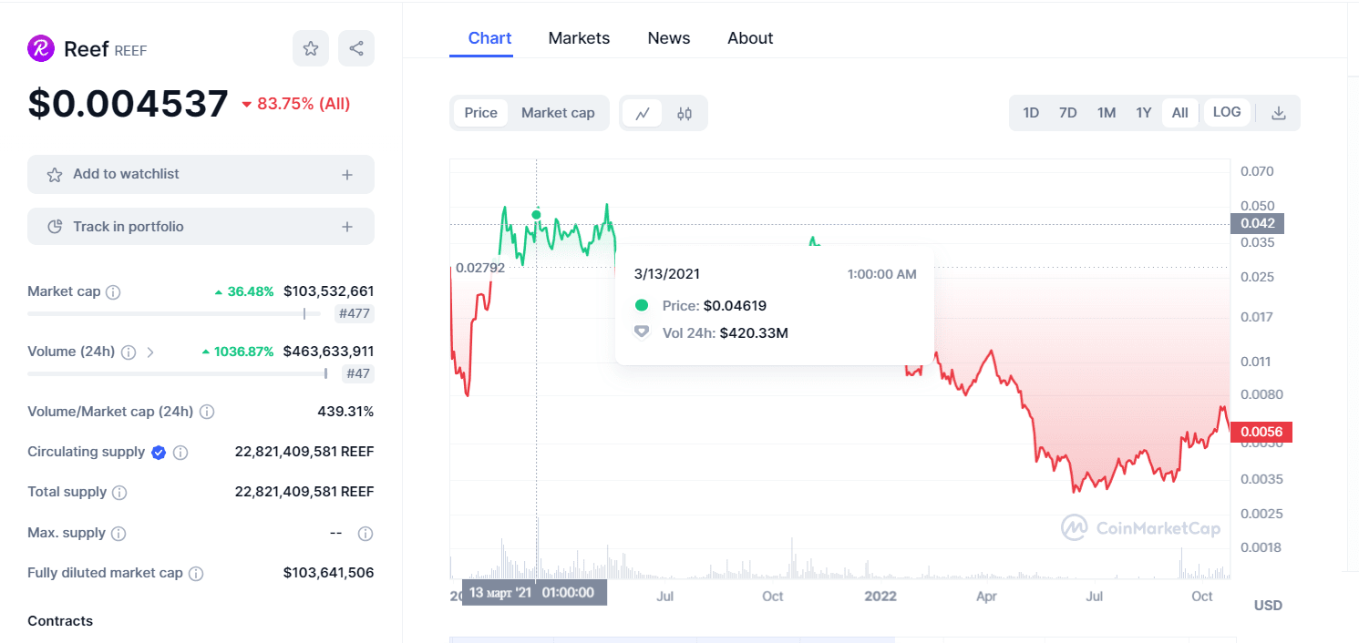Toggle the LOG scale button

pyautogui.click(x=1227, y=112)
